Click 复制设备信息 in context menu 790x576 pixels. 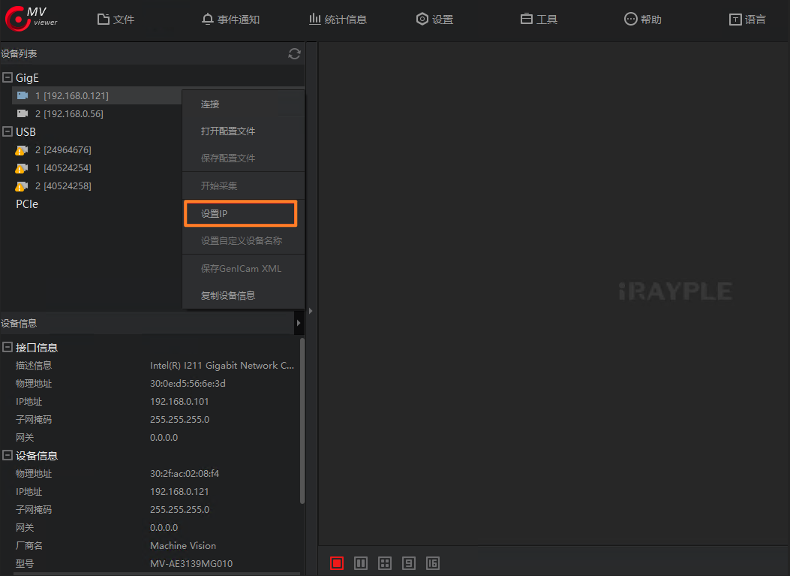tap(228, 295)
